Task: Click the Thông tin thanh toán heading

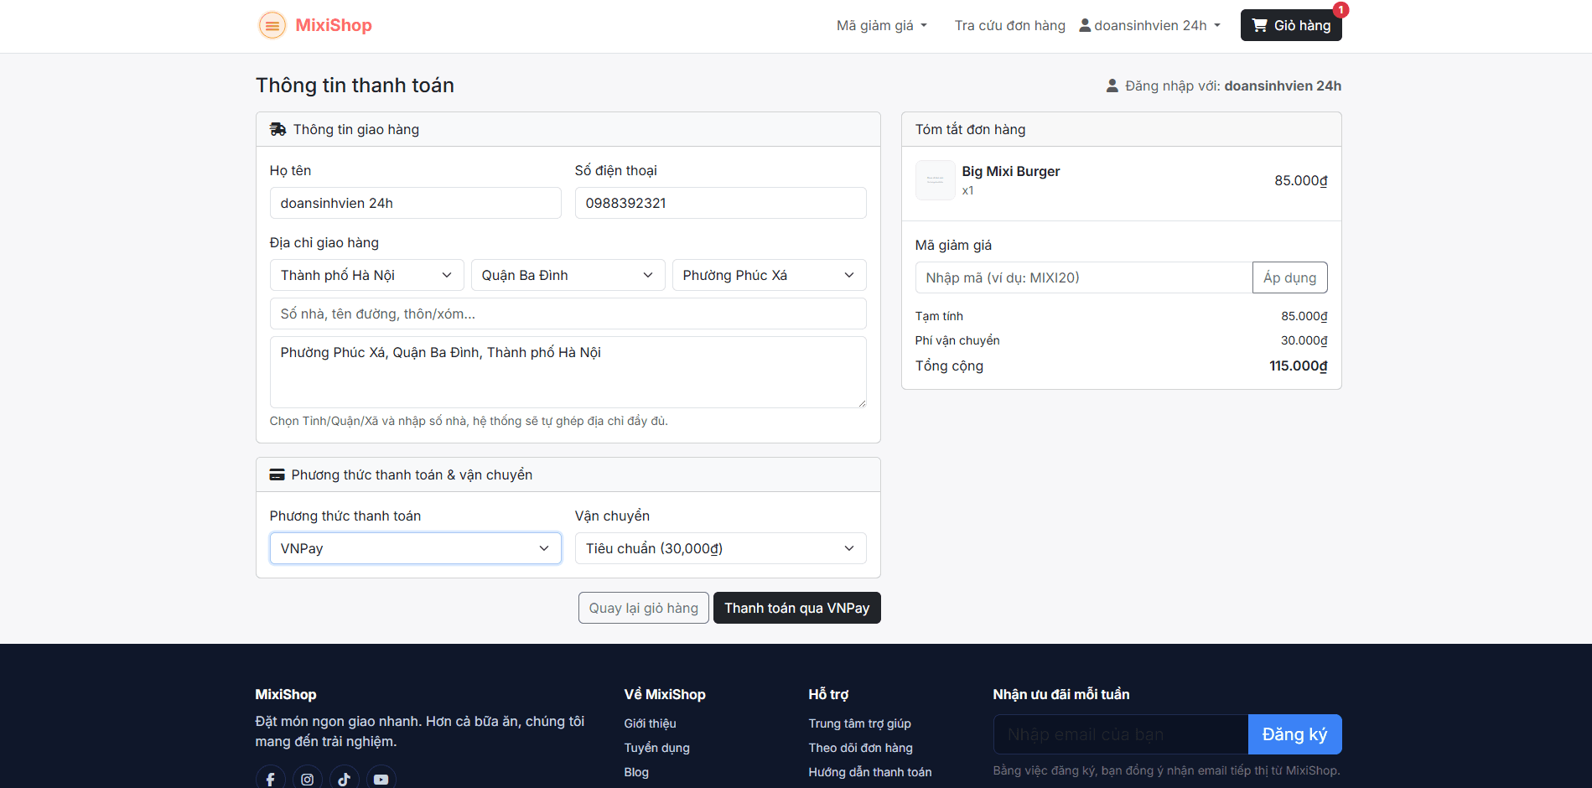Action: pyautogui.click(x=355, y=86)
